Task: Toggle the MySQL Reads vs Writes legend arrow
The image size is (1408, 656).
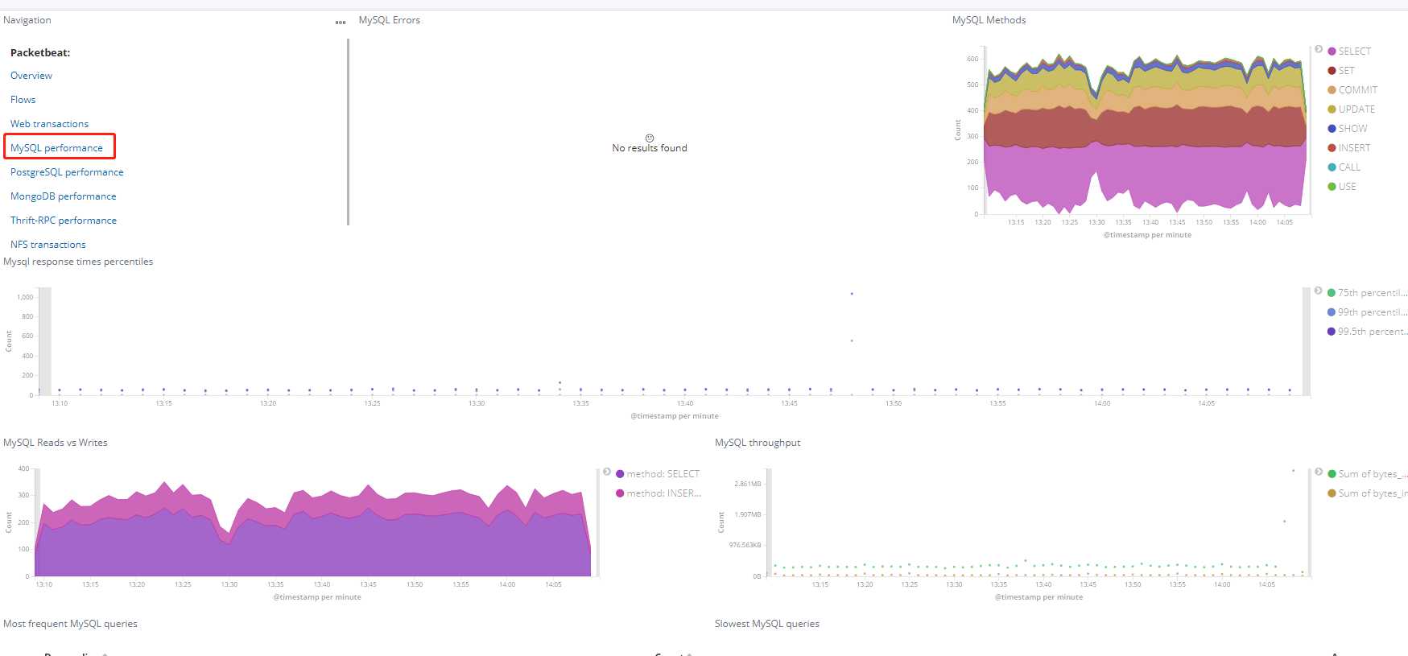Action: tap(607, 472)
